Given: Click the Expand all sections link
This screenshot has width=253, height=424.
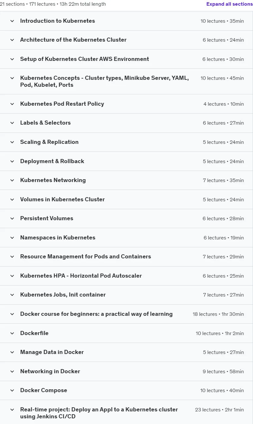Looking at the screenshot, I should pyautogui.click(x=229, y=4).
